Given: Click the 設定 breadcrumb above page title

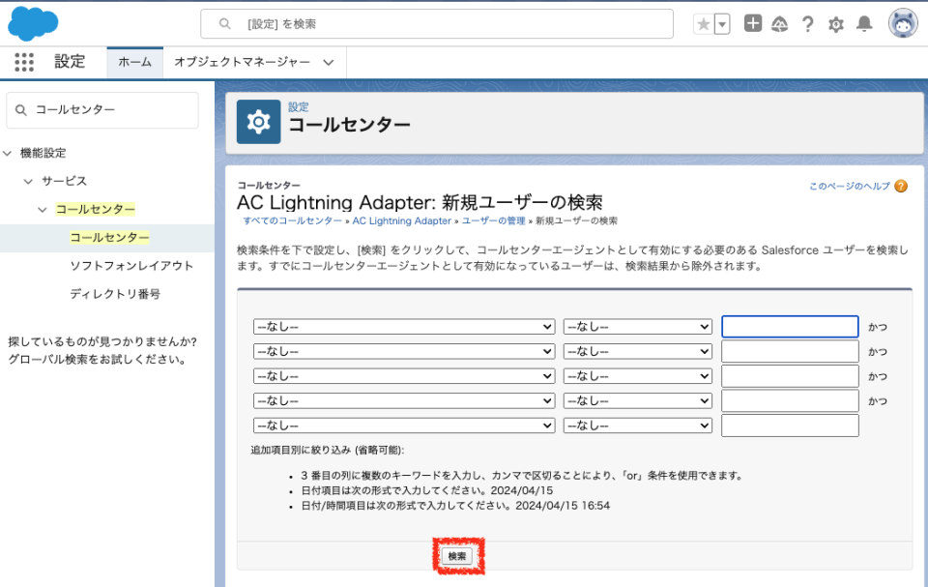Looking at the screenshot, I should (x=299, y=107).
